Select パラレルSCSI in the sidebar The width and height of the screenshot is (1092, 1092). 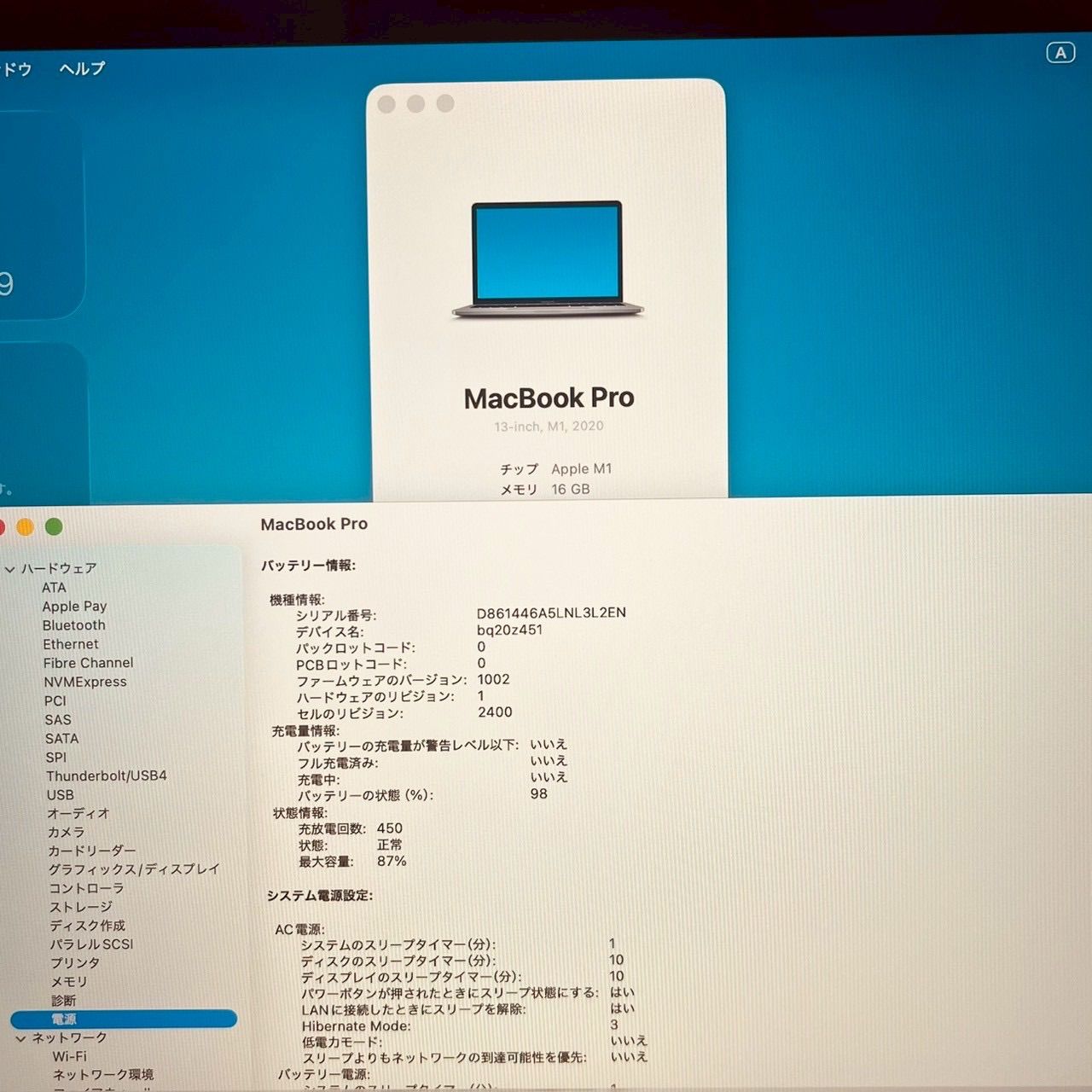pos(91,944)
